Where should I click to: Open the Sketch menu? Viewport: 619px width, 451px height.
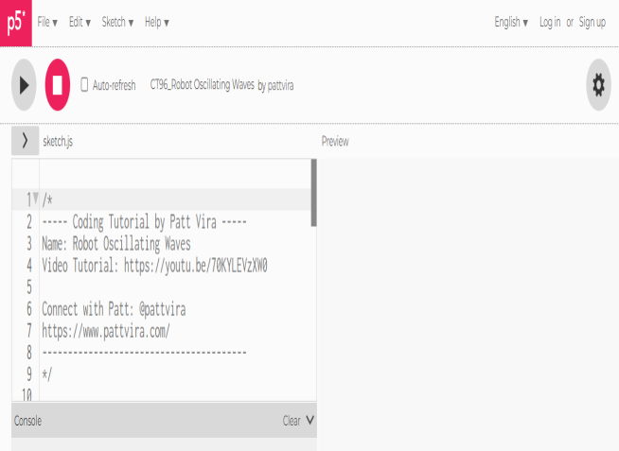[x=117, y=22]
